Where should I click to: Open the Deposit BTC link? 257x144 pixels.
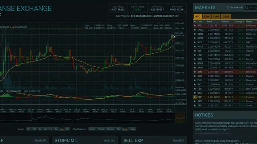click(41, 140)
